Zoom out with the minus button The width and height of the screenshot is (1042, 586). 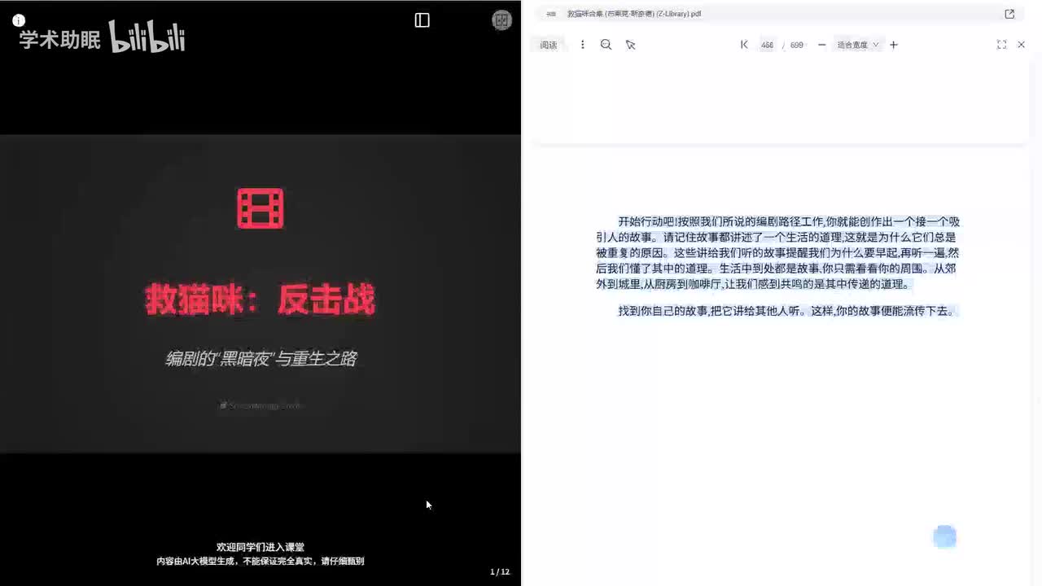[821, 45]
